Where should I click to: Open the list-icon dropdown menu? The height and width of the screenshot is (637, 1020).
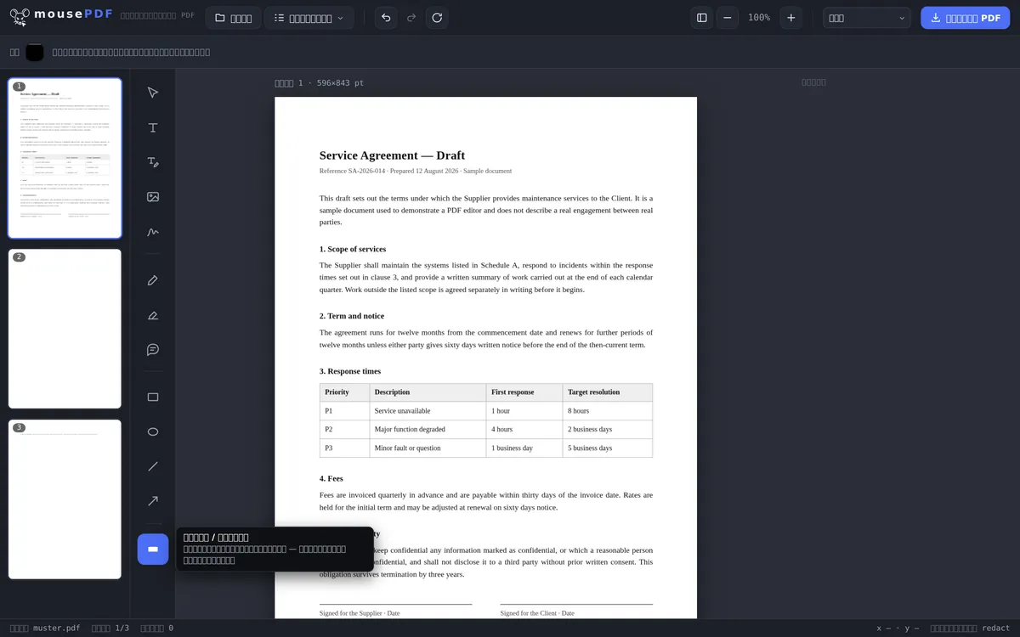pos(309,18)
